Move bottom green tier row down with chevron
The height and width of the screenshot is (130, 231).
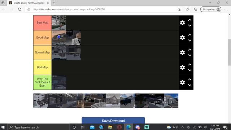click(190, 85)
